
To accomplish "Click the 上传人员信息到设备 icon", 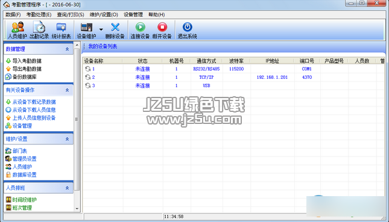I will pos(8,118).
